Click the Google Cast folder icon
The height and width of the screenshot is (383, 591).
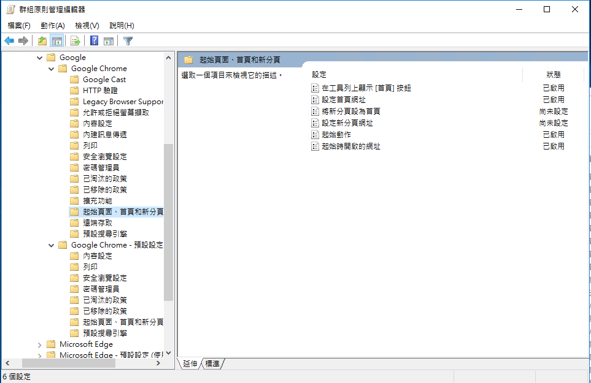(x=75, y=80)
